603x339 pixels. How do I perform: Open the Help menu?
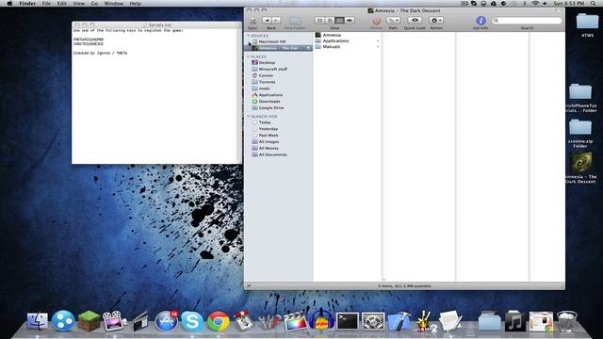pyautogui.click(x=135, y=4)
